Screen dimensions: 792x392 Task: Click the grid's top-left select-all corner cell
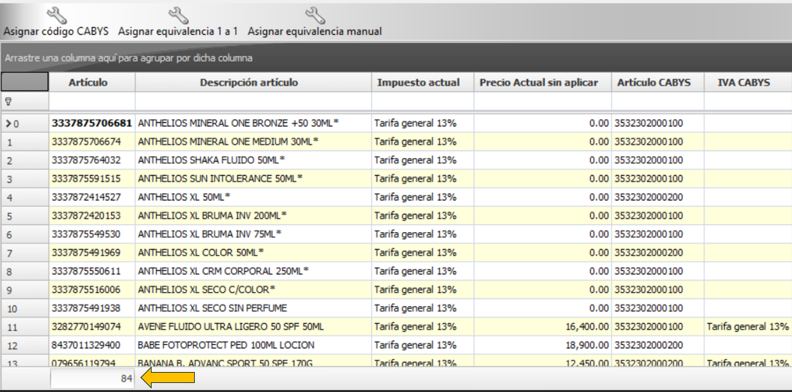(25, 83)
